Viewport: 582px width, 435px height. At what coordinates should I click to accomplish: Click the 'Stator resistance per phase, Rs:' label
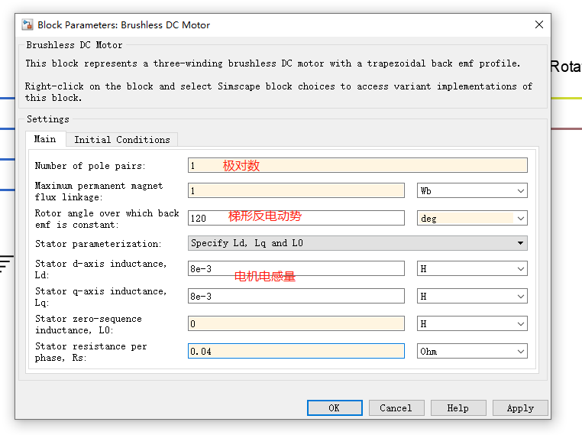pos(91,352)
